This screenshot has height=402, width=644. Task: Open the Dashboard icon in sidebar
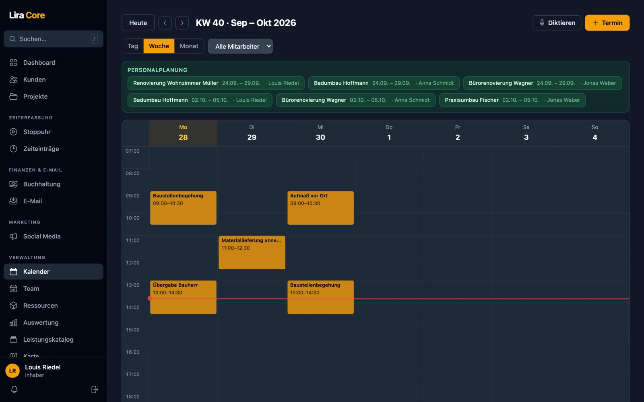coord(13,63)
